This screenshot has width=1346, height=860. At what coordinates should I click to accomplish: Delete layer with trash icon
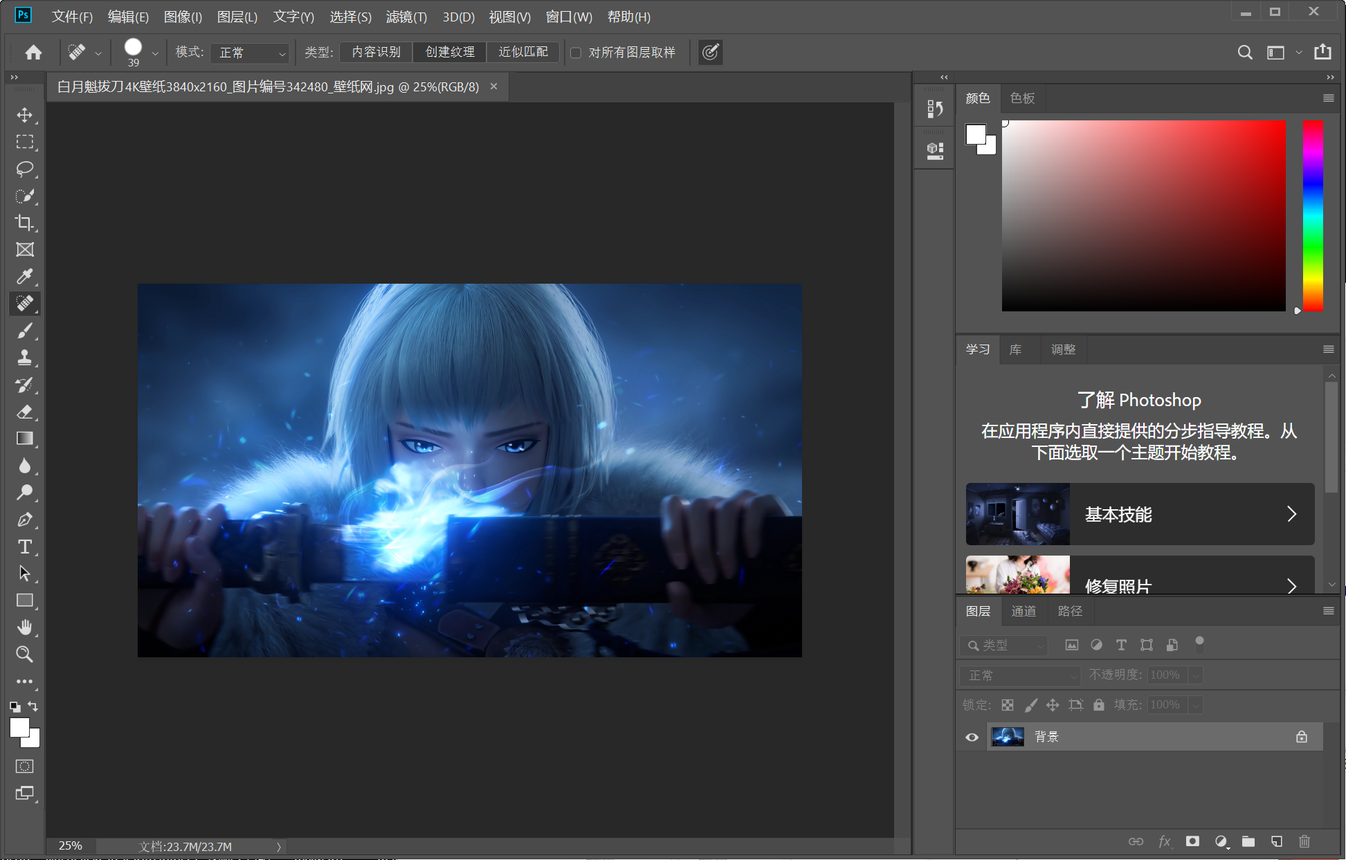coord(1304,841)
